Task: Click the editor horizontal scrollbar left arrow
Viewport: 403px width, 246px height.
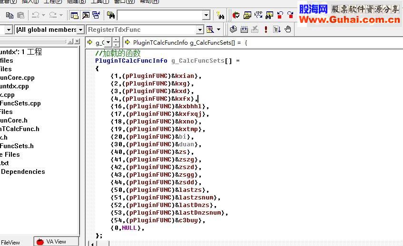Action: 92,244
